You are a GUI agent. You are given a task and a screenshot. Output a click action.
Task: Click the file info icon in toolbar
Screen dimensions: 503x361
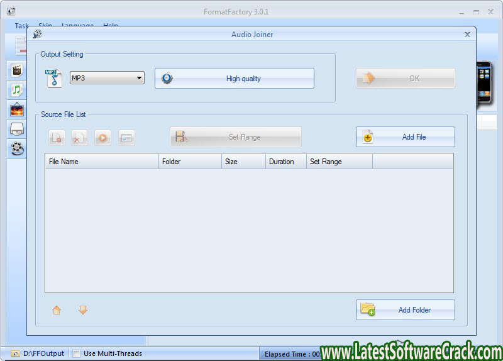tap(126, 138)
